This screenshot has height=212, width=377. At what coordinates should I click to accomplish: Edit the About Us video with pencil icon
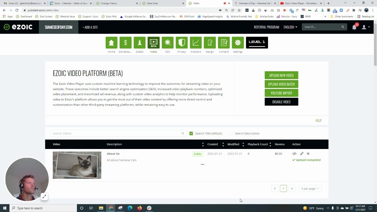coord(302,154)
